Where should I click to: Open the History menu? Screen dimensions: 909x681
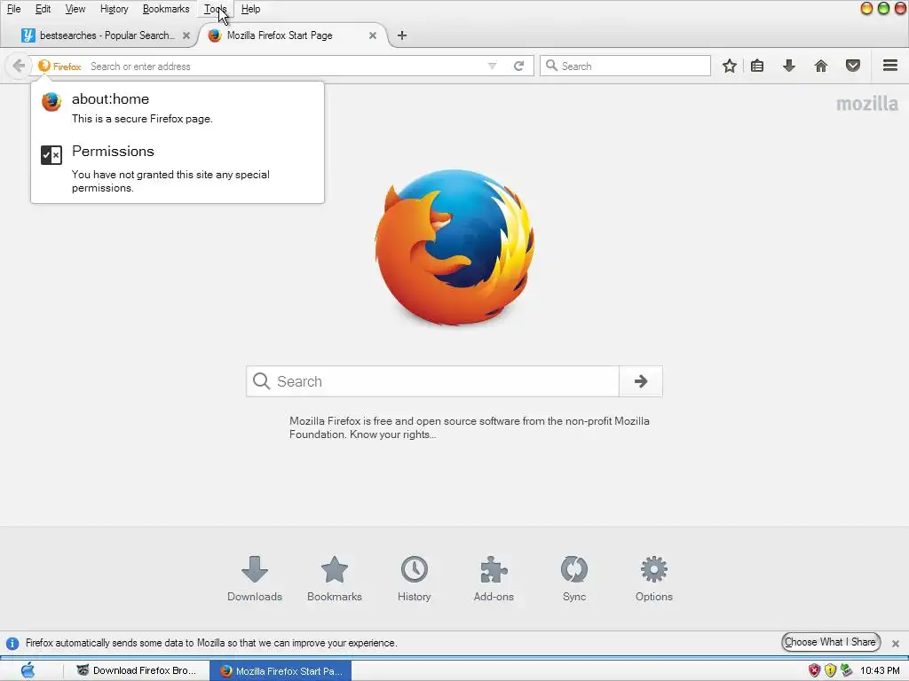[115, 9]
